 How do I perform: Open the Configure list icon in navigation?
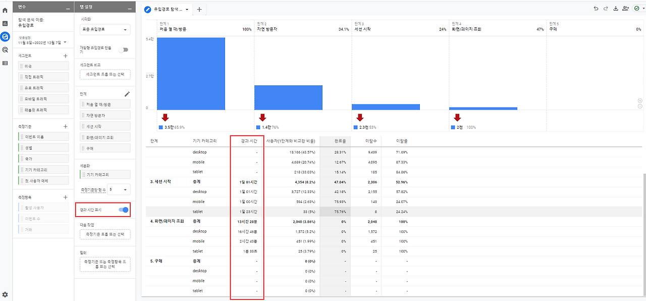5,63
